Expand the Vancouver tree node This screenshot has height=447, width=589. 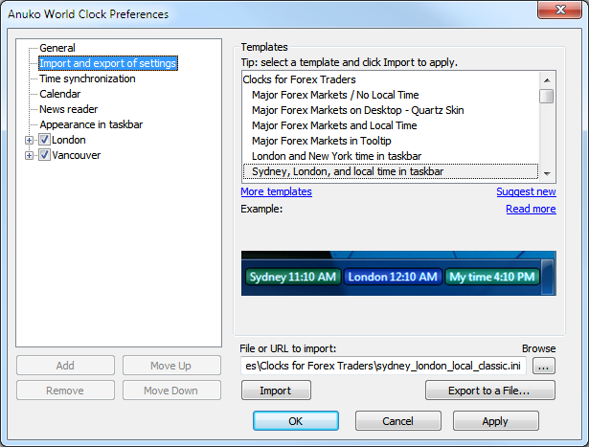(30, 155)
